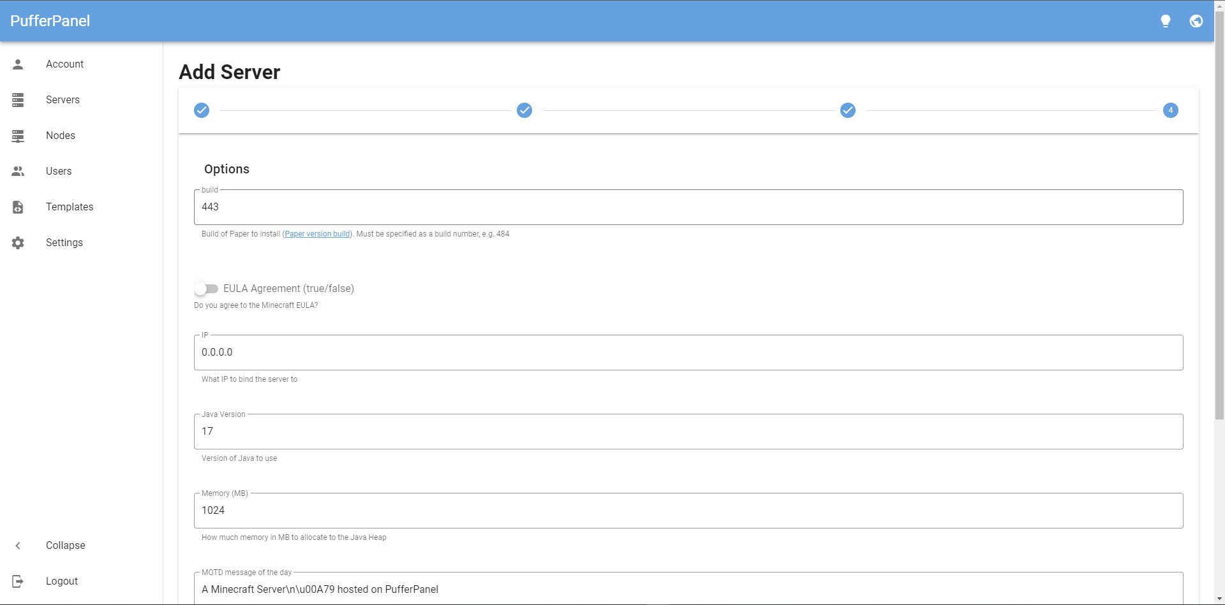1225x605 pixels.
Task: Select the third step check circle
Action: click(848, 110)
